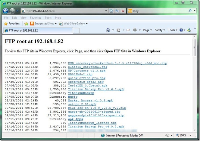Image resolution: width=200 pixels, height=141 pixels.
Task: Open a new tab button
Action: 76,31
